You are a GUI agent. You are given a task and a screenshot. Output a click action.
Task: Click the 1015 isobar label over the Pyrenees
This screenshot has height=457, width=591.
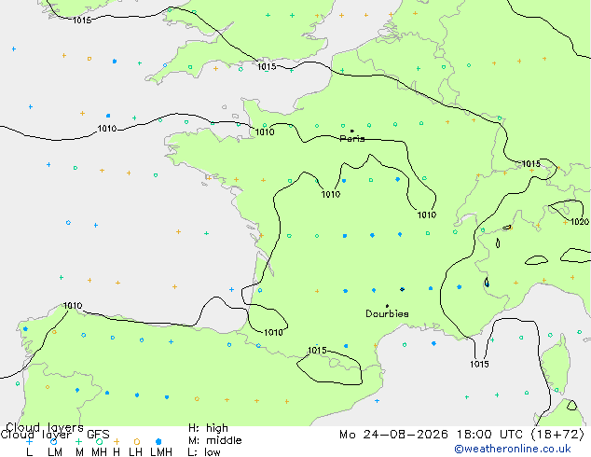pos(317,351)
